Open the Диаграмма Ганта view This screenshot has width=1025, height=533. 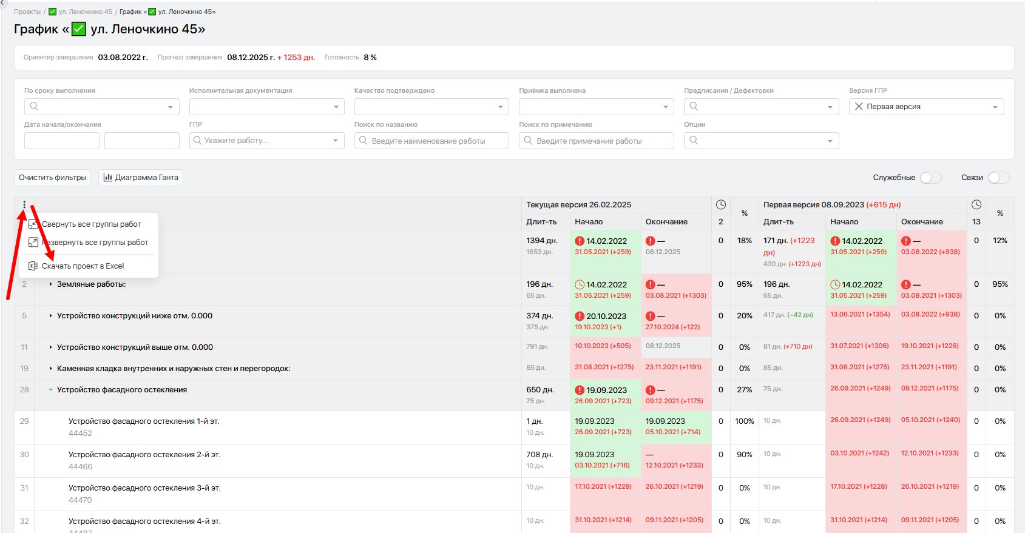(x=141, y=178)
